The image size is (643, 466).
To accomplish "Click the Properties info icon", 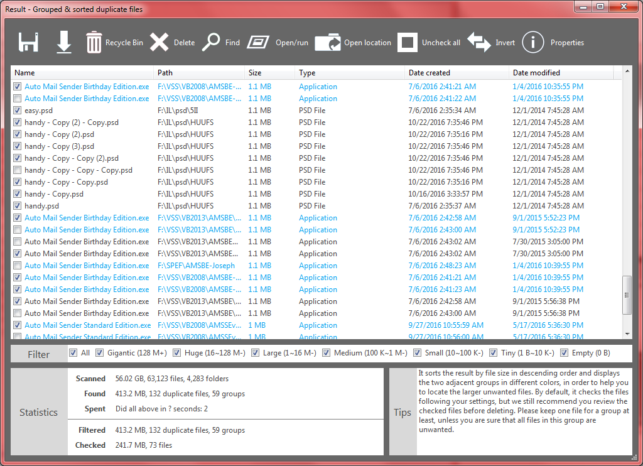I will [x=532, y=42].
